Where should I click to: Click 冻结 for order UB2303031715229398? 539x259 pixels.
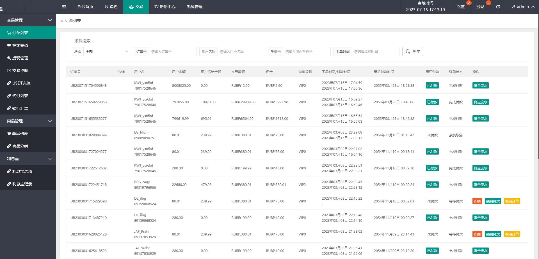pyautogui.click(x=477, y=201)
